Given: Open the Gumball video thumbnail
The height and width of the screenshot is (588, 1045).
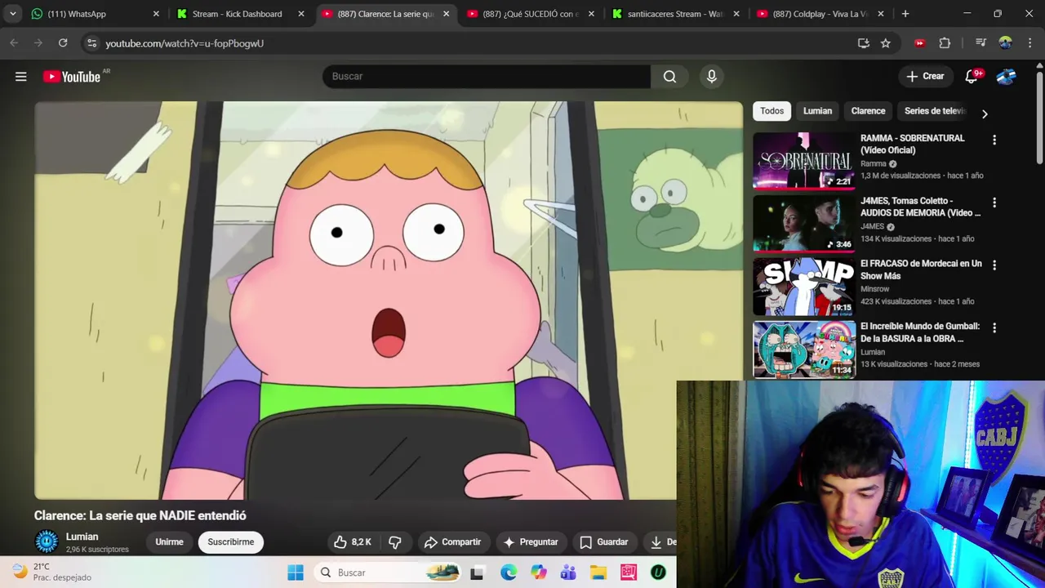Looking at the screenshot, I should tap(803, 349).
